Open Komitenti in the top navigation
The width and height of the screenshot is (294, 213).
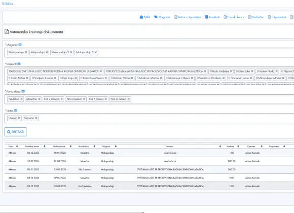tap(212, 17)
